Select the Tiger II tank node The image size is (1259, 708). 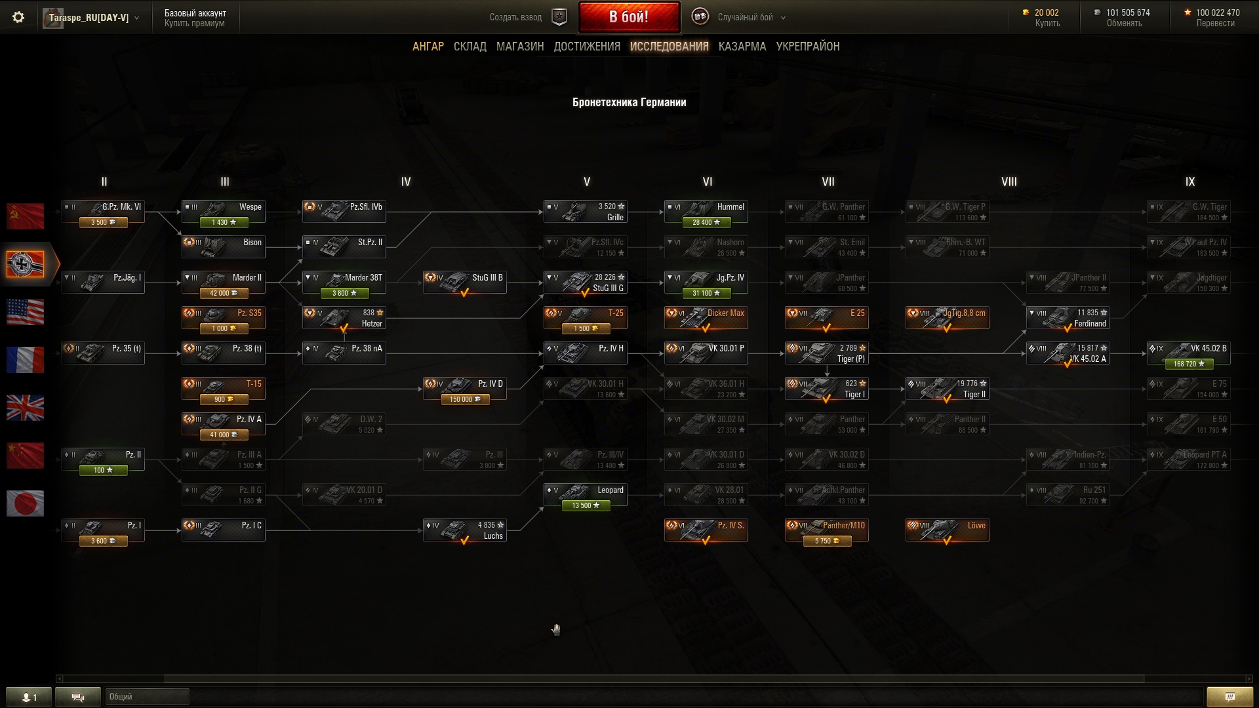click(947, 389)
